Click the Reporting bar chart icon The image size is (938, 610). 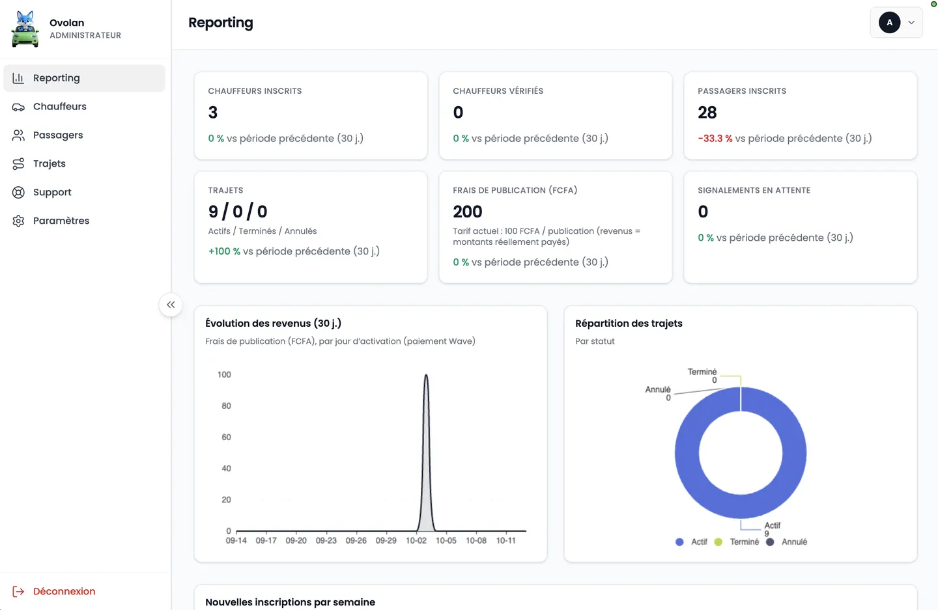tap(18, 78)
